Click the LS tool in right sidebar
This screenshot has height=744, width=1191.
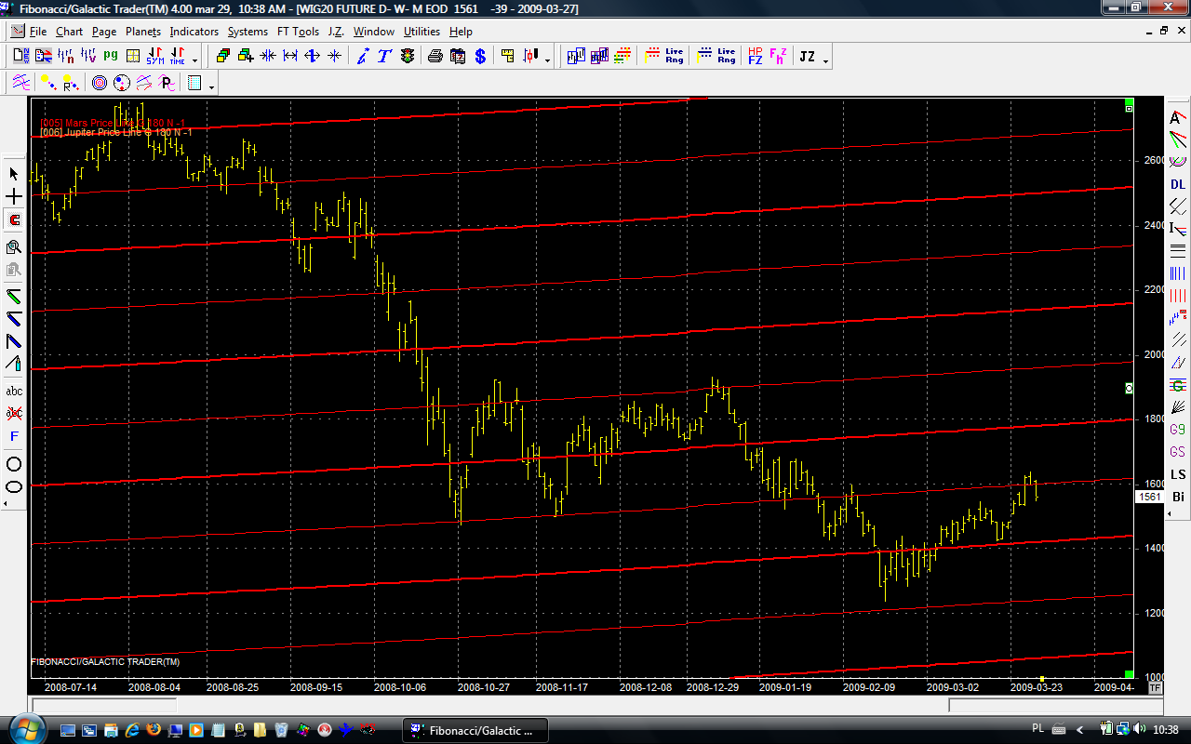(x=1178, y=475)
